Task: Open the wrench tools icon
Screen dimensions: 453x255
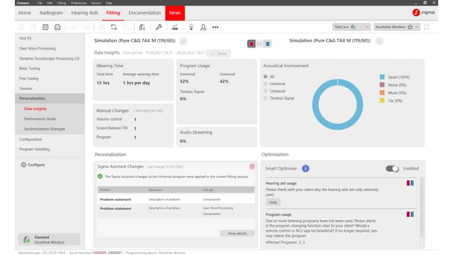Action: (158, 27)
